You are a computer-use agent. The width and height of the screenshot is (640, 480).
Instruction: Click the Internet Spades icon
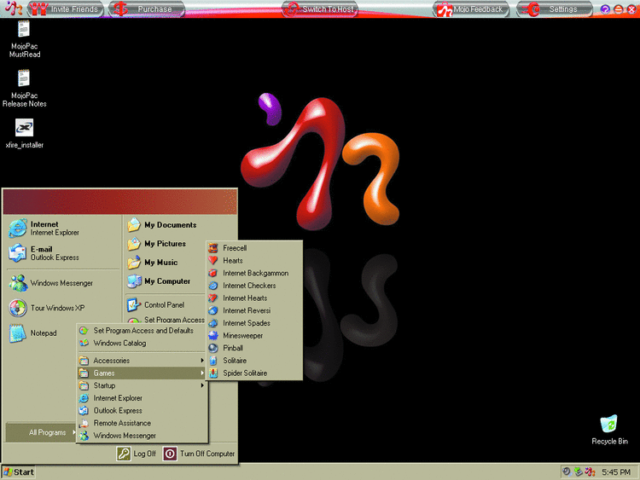tap(213, 323)
